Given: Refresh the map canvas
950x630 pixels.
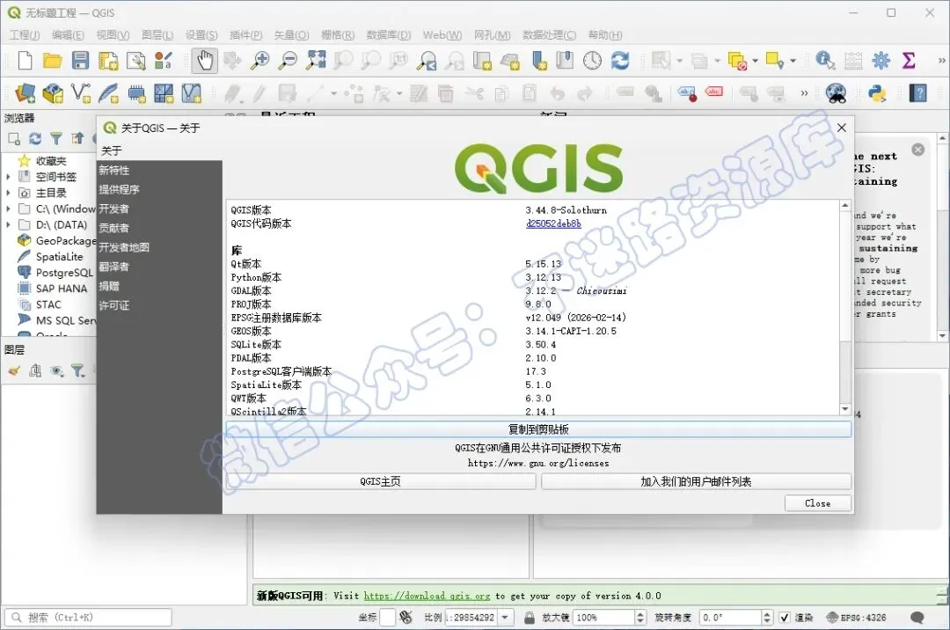Looking at the screenshot, I should [620, 61].
